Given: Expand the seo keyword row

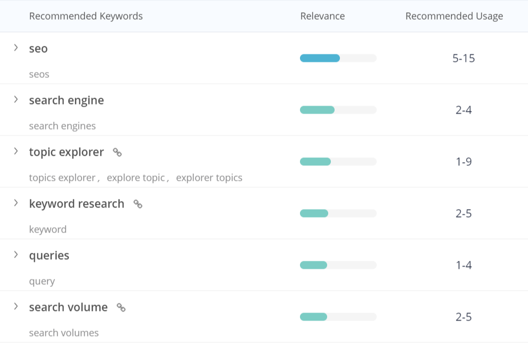Looking at the screenshot, I should tap(16, 48).
